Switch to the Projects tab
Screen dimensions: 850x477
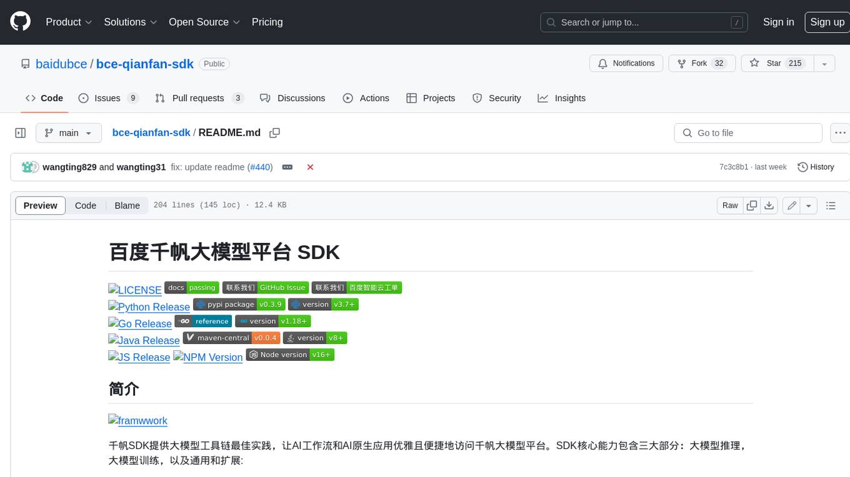[431, 98]
